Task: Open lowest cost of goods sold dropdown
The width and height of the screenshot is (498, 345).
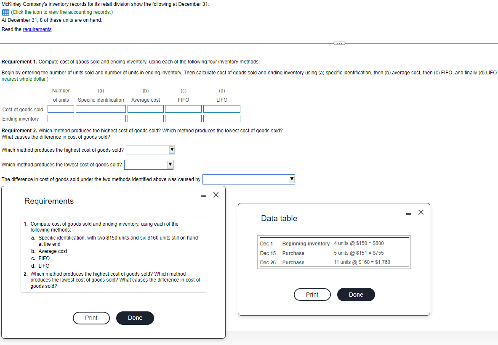Action: coord(149,165)
